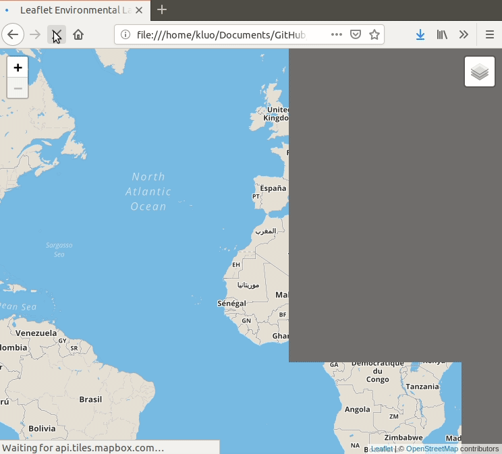Click the Zimbabwe country label
The image size is (502, 454).
point(403,438)
